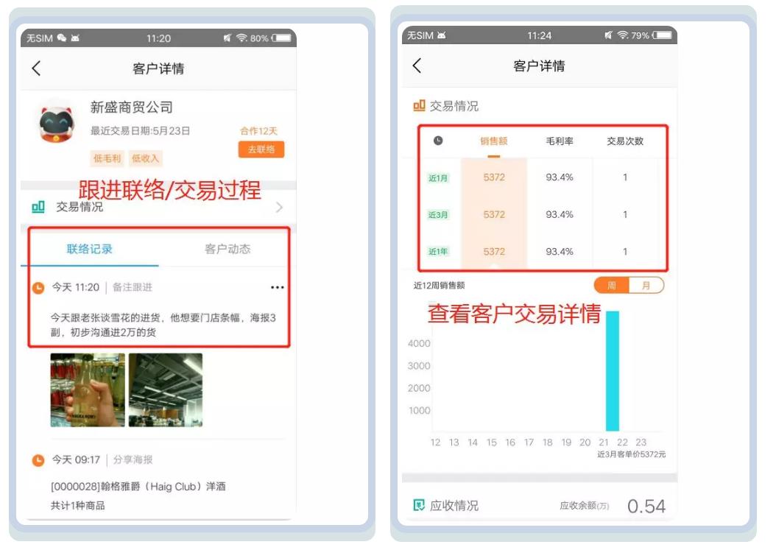776x550 pixels.
Task: Tap back arrow on left 客户详情 screen
Action: (x=36, y=68)
